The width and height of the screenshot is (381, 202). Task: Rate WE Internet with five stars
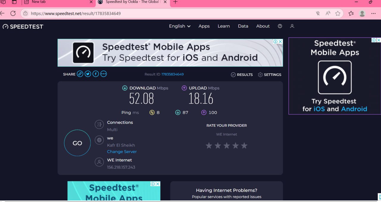point(244,146)
